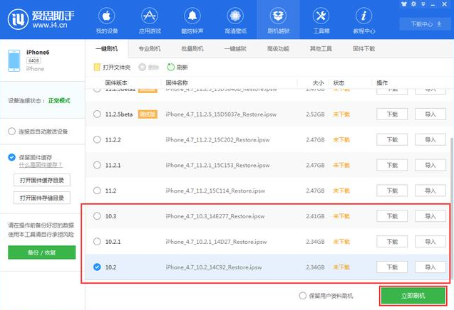Click the green 立即刷机 button
This screenshot has width=454, height=310.
[x=413, y=296]
